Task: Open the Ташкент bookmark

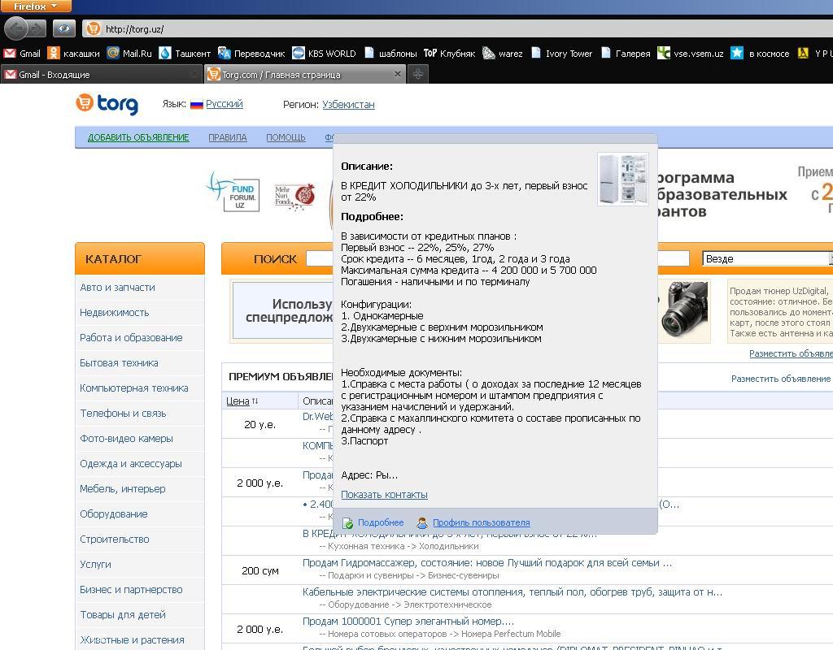Action: [185, 53]
